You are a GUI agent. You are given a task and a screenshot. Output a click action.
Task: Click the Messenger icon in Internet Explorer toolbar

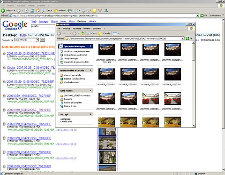pos(106,11)
